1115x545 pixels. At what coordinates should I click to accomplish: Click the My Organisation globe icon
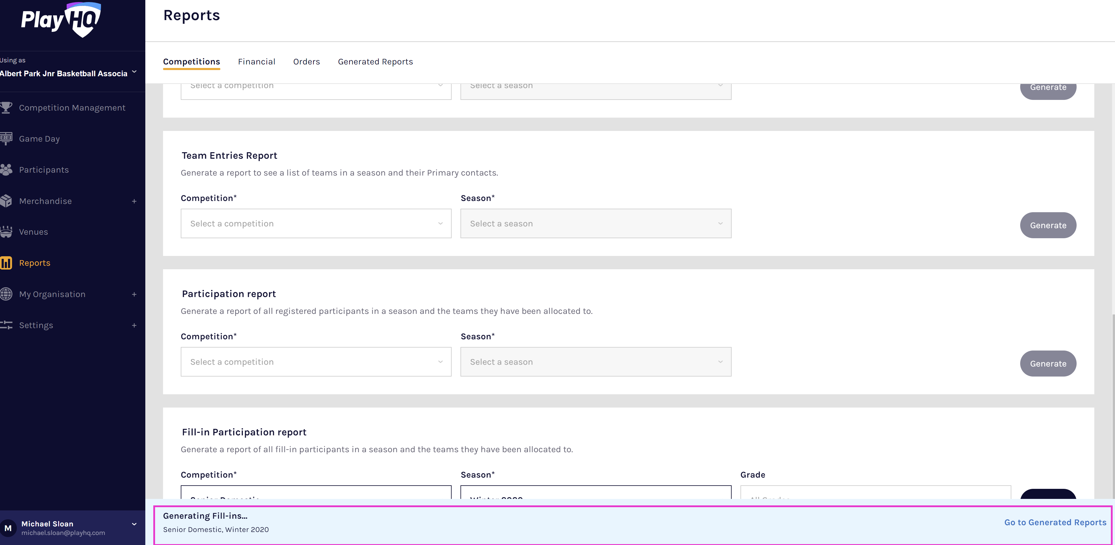6,294
